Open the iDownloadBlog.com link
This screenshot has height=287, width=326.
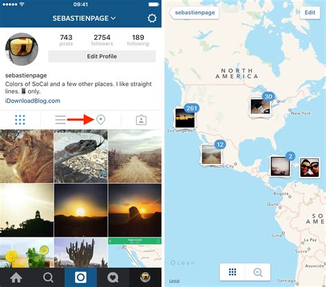(33, 100)
